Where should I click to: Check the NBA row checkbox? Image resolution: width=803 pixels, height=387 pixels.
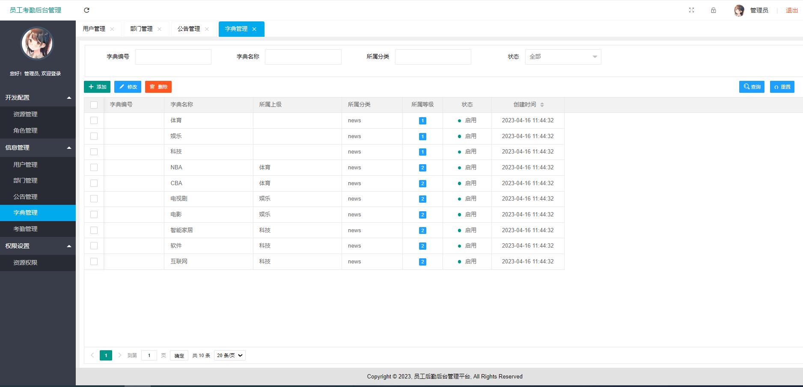[x=94, y=168]
